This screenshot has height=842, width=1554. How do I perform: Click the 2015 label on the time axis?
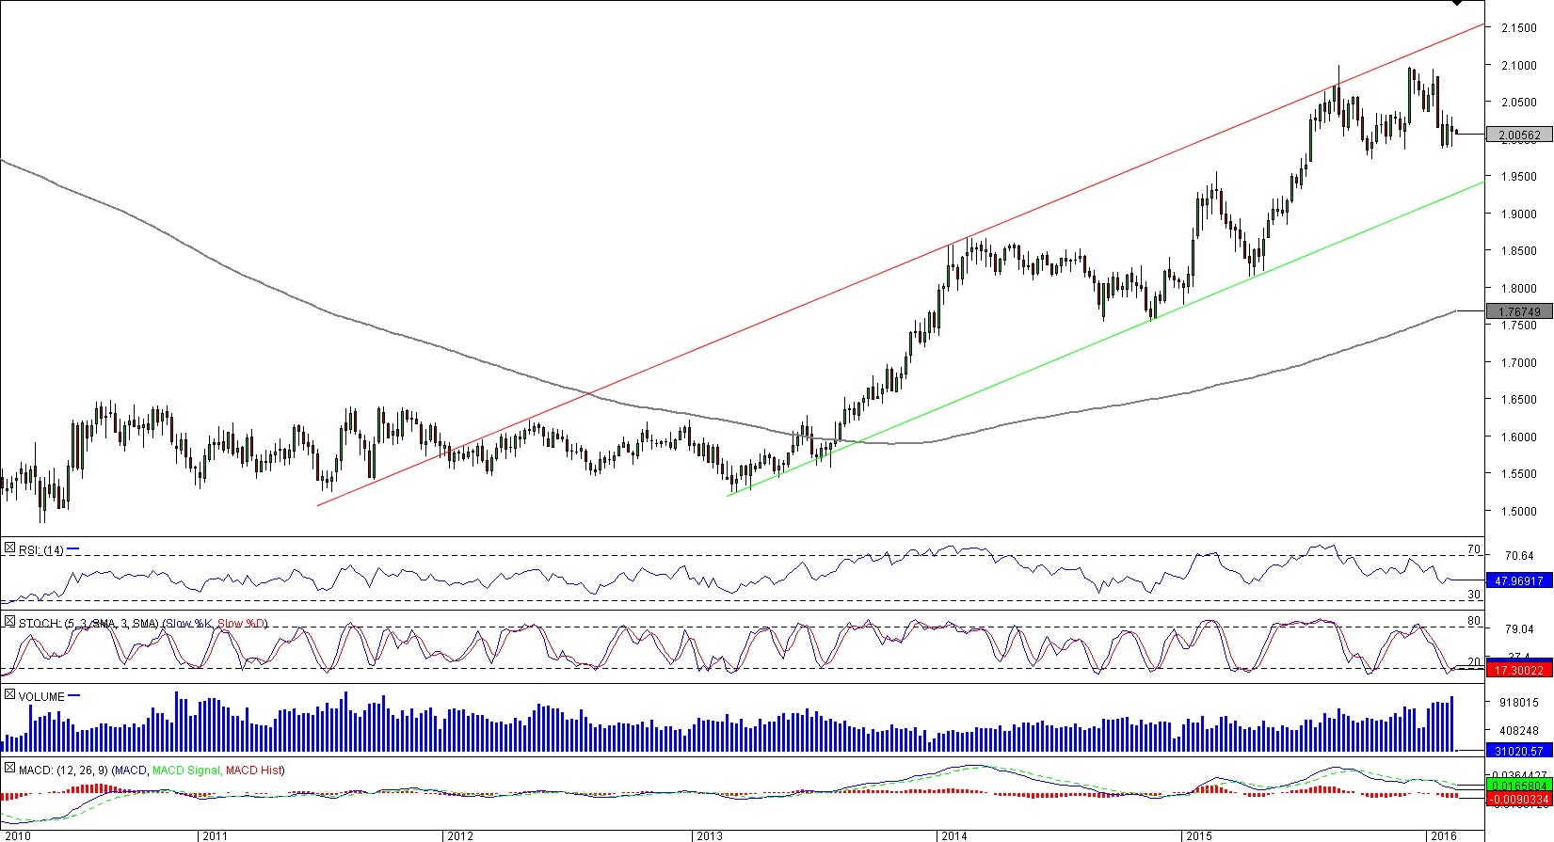1198,835
